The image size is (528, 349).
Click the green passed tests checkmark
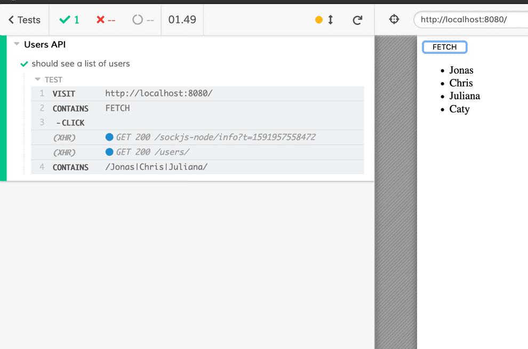65,20
